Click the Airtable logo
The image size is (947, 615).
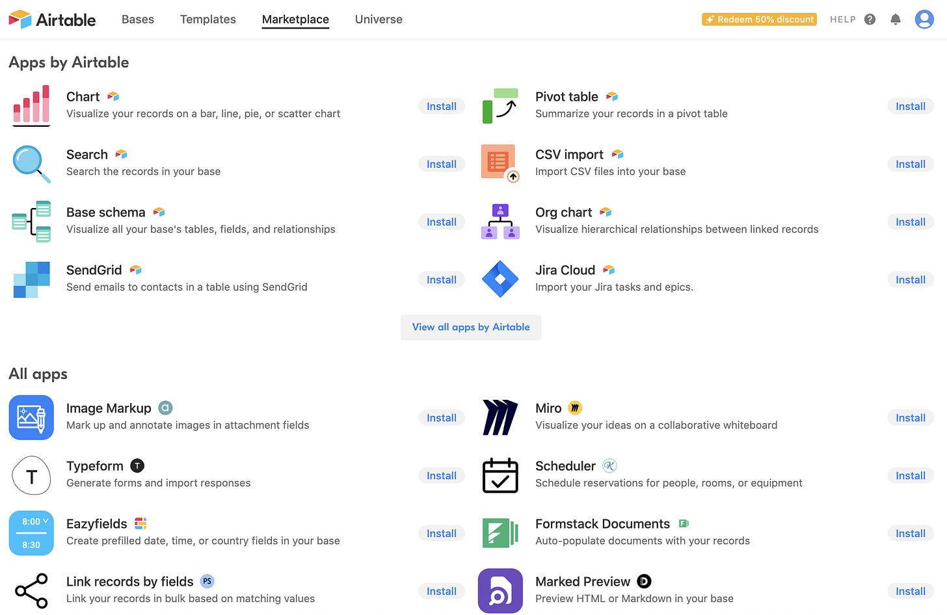pos(52,20)
